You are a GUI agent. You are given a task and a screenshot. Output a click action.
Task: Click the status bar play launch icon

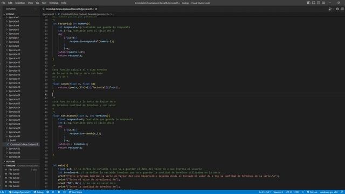click(x=53, y=192)
